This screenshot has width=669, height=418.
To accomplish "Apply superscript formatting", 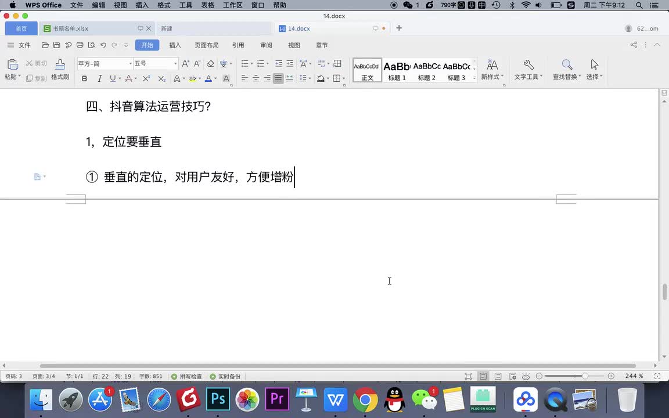I will tap(146, 78).
